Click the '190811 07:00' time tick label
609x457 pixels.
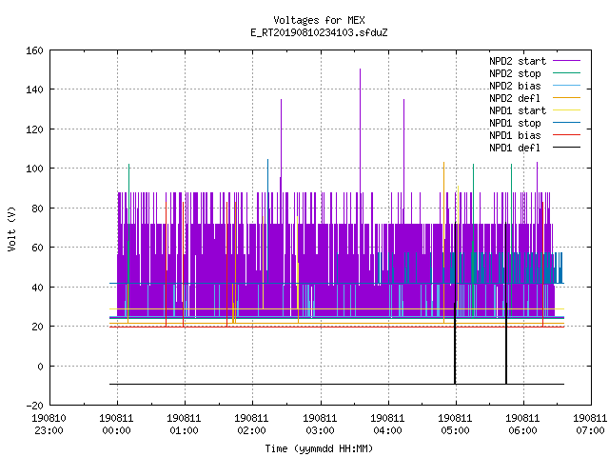590,425
